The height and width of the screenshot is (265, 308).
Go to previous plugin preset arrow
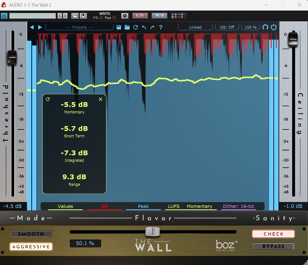(x=32, y=27)
